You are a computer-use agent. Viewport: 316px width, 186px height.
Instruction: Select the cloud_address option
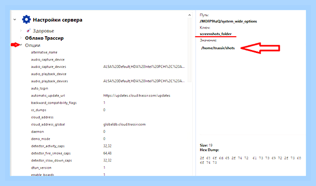[x=42, y=117]
